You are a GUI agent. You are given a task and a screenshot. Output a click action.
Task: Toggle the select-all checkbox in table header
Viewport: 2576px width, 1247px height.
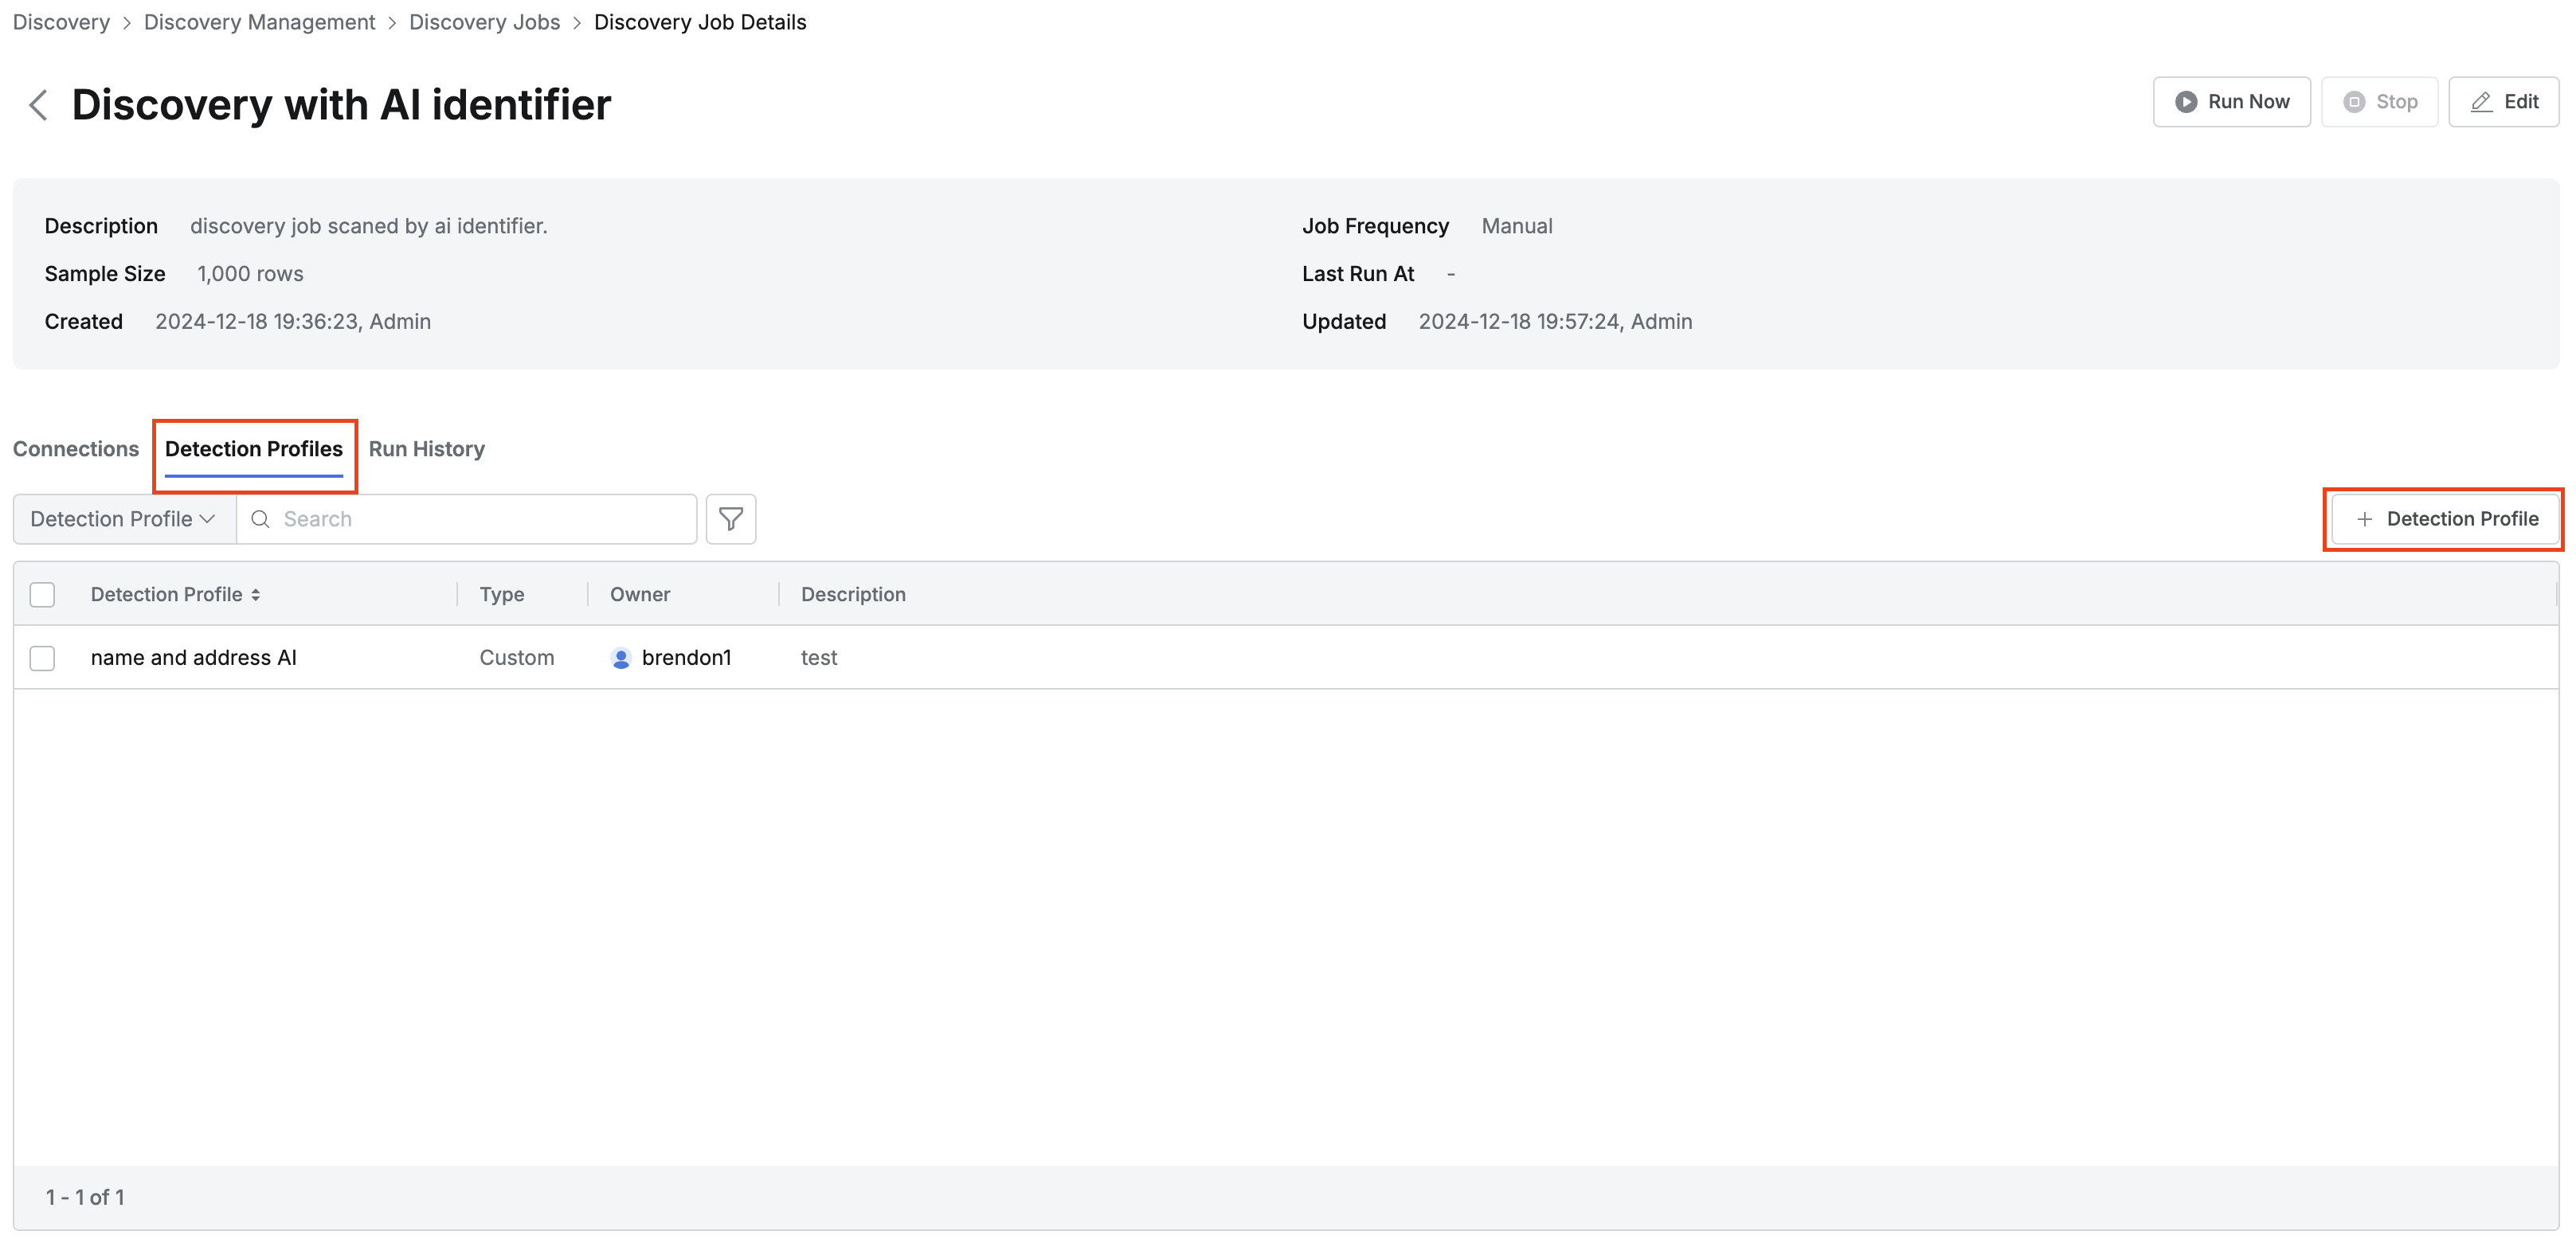click(x=42, y=595)
